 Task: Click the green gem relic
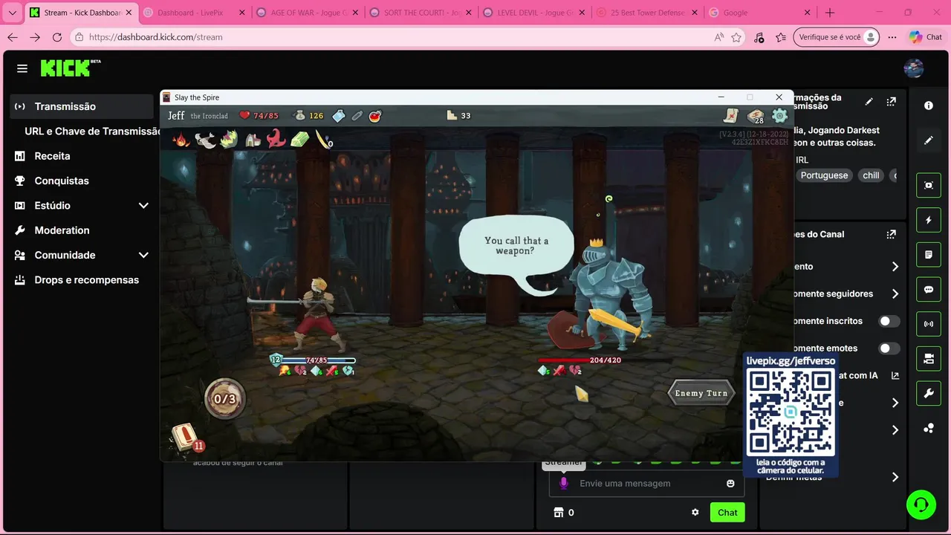click(299, 139)
